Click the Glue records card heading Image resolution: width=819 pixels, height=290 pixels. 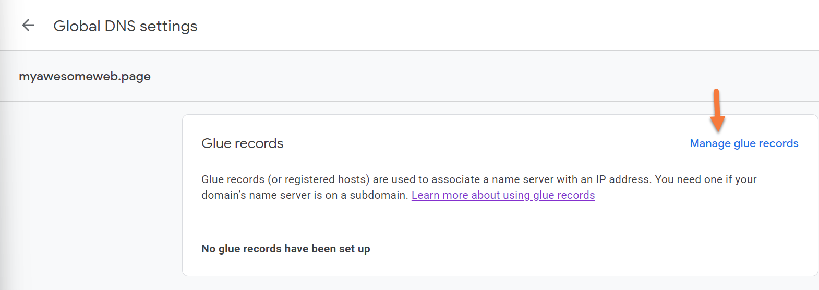click(242, 143)
